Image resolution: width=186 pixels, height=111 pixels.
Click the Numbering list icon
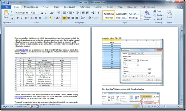point(71,13)
